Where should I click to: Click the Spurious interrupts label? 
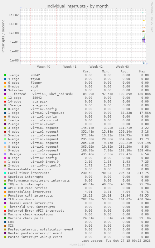(x=26, y=177)
